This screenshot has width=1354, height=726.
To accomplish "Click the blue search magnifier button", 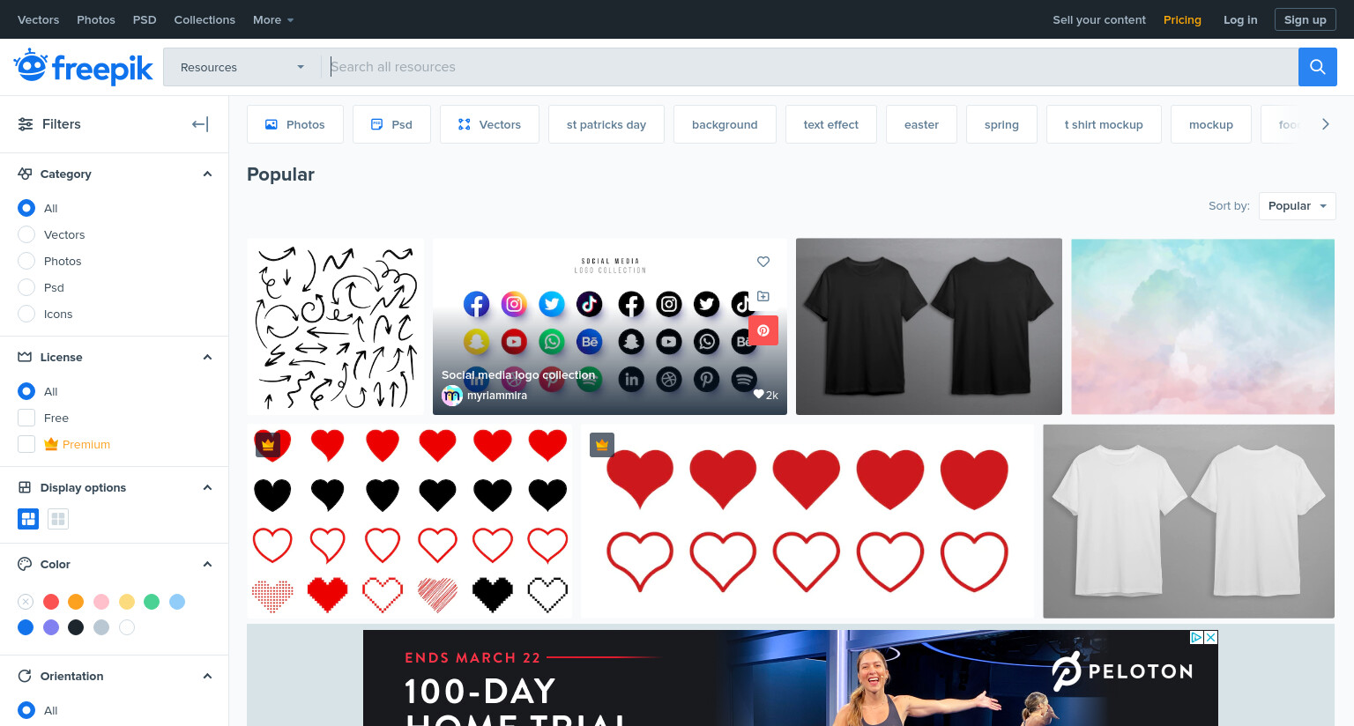I will (x=1317, y=67).
